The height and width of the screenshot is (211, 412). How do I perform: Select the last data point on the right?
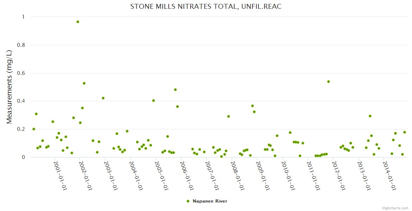(x=405, y=132)
